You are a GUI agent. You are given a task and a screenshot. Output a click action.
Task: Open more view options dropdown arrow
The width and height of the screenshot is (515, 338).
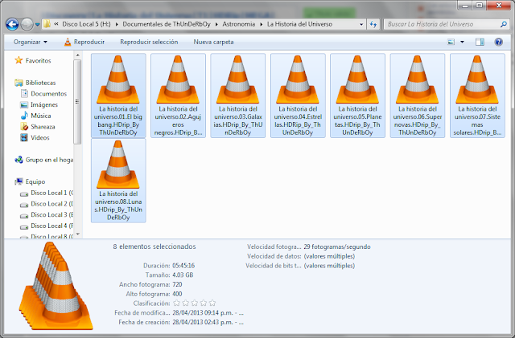click(462, 42)
